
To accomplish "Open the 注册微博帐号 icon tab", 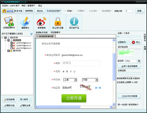I will (x=9, y=22).
